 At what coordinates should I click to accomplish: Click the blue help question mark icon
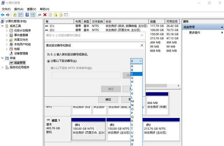[x=27, y=15]
